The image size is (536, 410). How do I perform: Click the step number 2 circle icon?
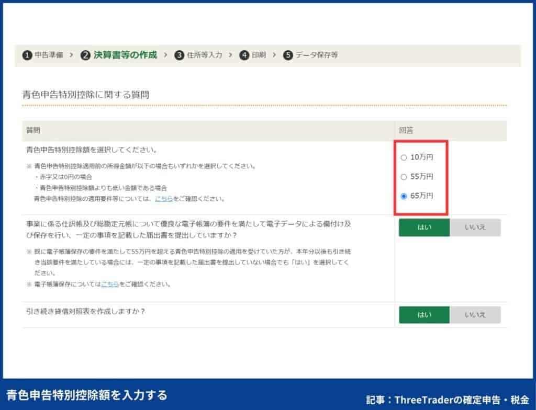(85, 55)
